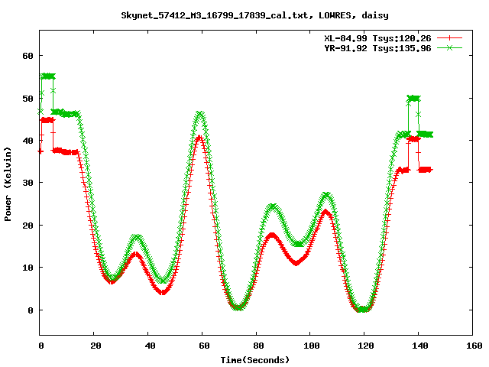This screenshot has height=367, width=489.
Task: Click the y-axis tick label 50
Action: click(28, 99)
